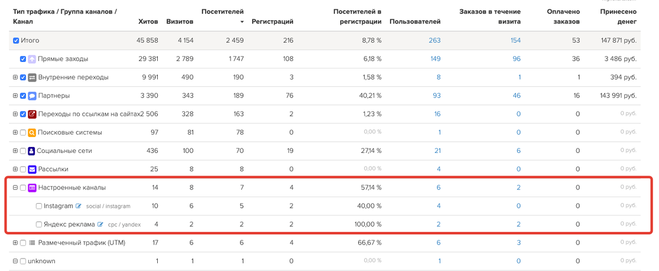This screenshot has width=659, height=271.
Task: Check the Поисковые системы checkbox
Action: point(23,132)
